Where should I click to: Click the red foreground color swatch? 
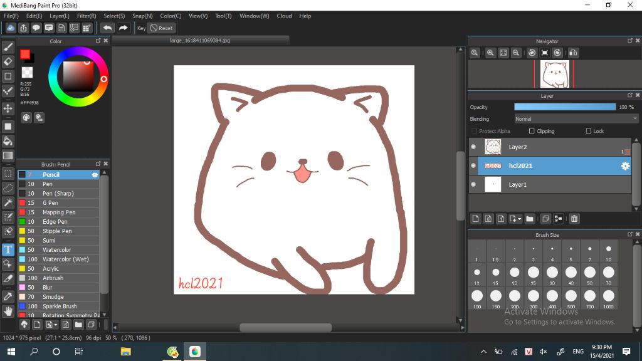click(25, 55)
